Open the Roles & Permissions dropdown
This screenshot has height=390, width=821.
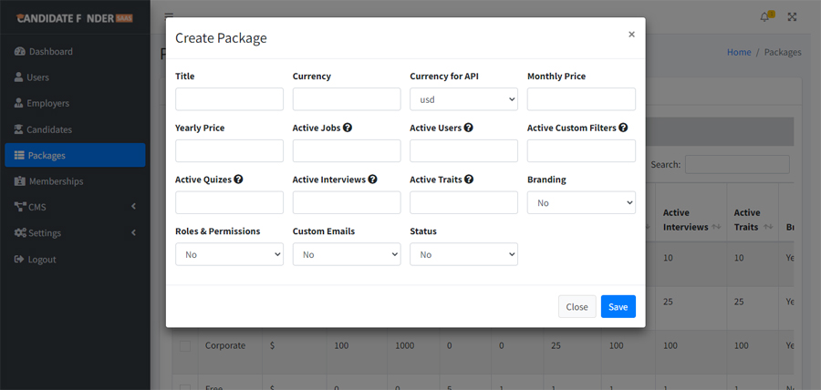(x=229, y=254)
